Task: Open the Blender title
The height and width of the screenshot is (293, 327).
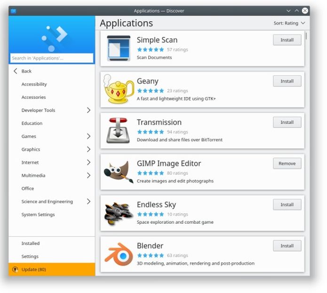Action: (150, 246)
